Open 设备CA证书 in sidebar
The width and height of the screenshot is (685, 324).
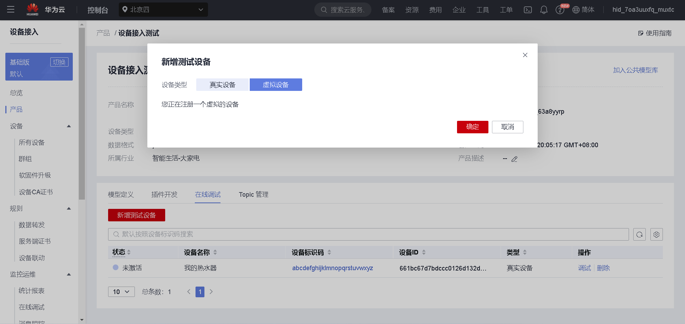[x=36, y=192]
